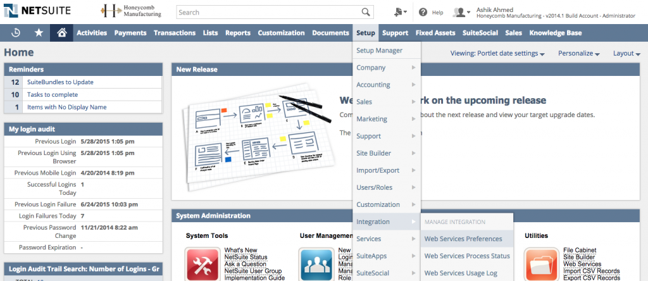
Task: Click Previous Login Failure value 6/24/2015
Action: (109, 204)
